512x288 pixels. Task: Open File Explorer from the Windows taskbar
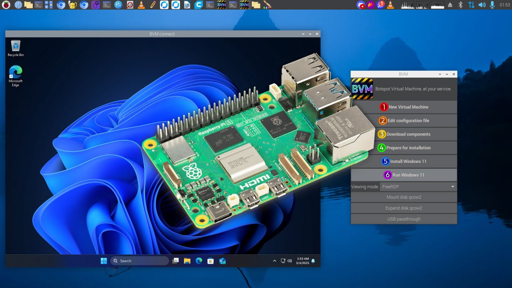[187, 261]
